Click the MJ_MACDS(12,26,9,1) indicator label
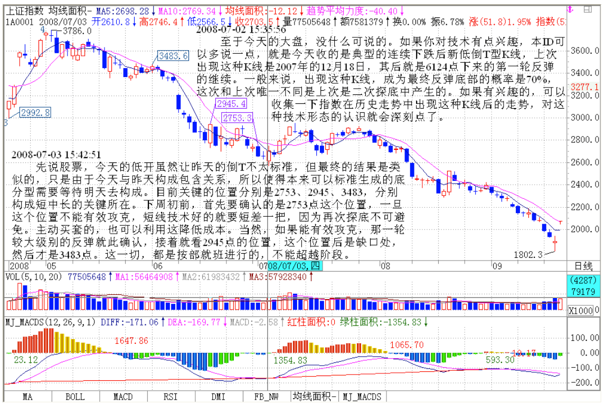This screenshot has height=404, width=605. (x=50, y=322)
